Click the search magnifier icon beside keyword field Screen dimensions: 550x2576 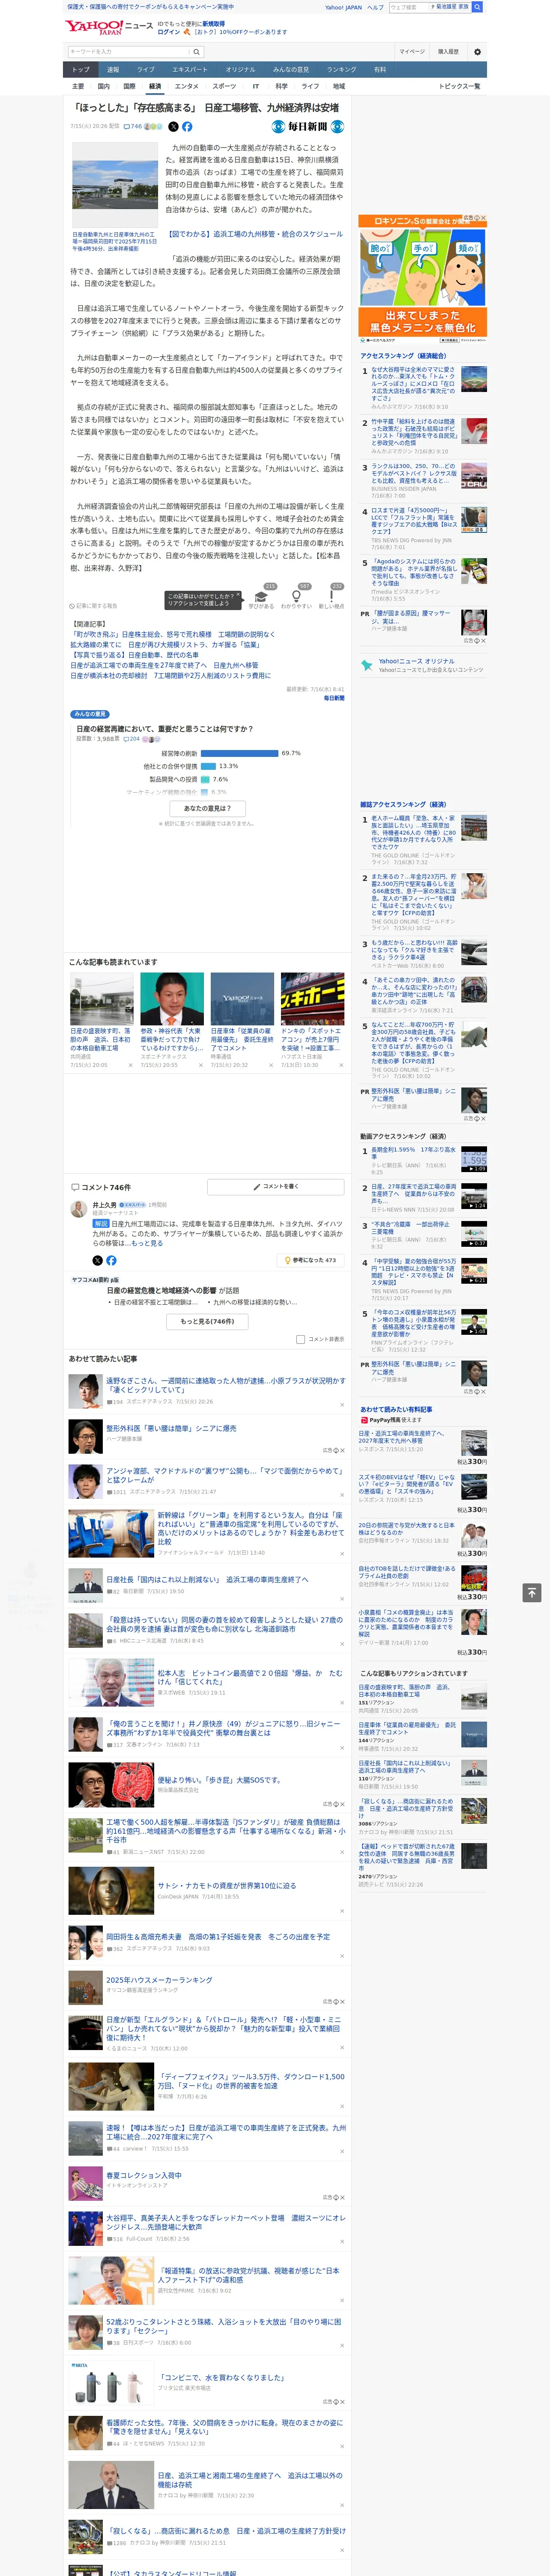197,52
